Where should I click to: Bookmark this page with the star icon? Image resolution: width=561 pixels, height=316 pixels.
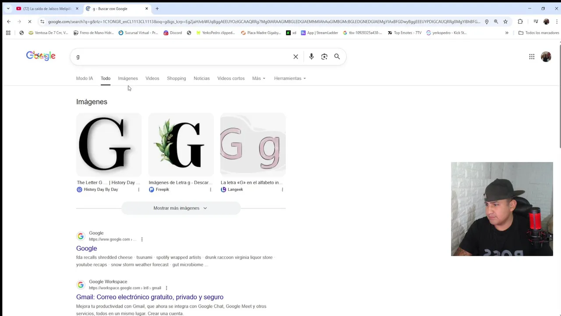click(x=505, y=22)
